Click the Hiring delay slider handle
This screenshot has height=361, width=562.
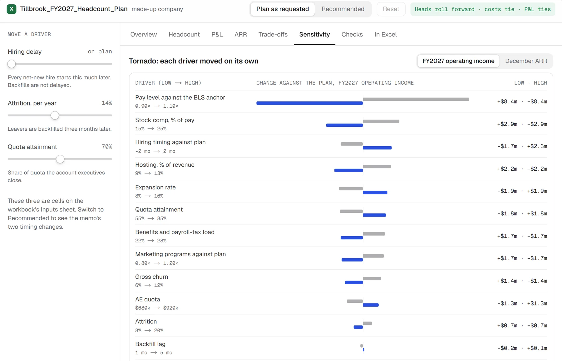point(12,64)
